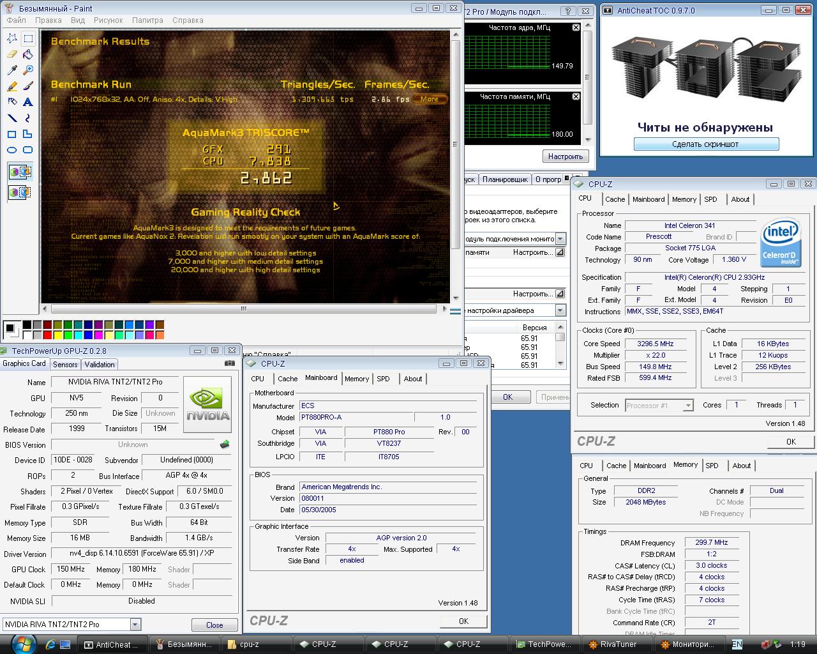
Task: Pick the Rectangle shape tool
Action: (x=12, y=134)
